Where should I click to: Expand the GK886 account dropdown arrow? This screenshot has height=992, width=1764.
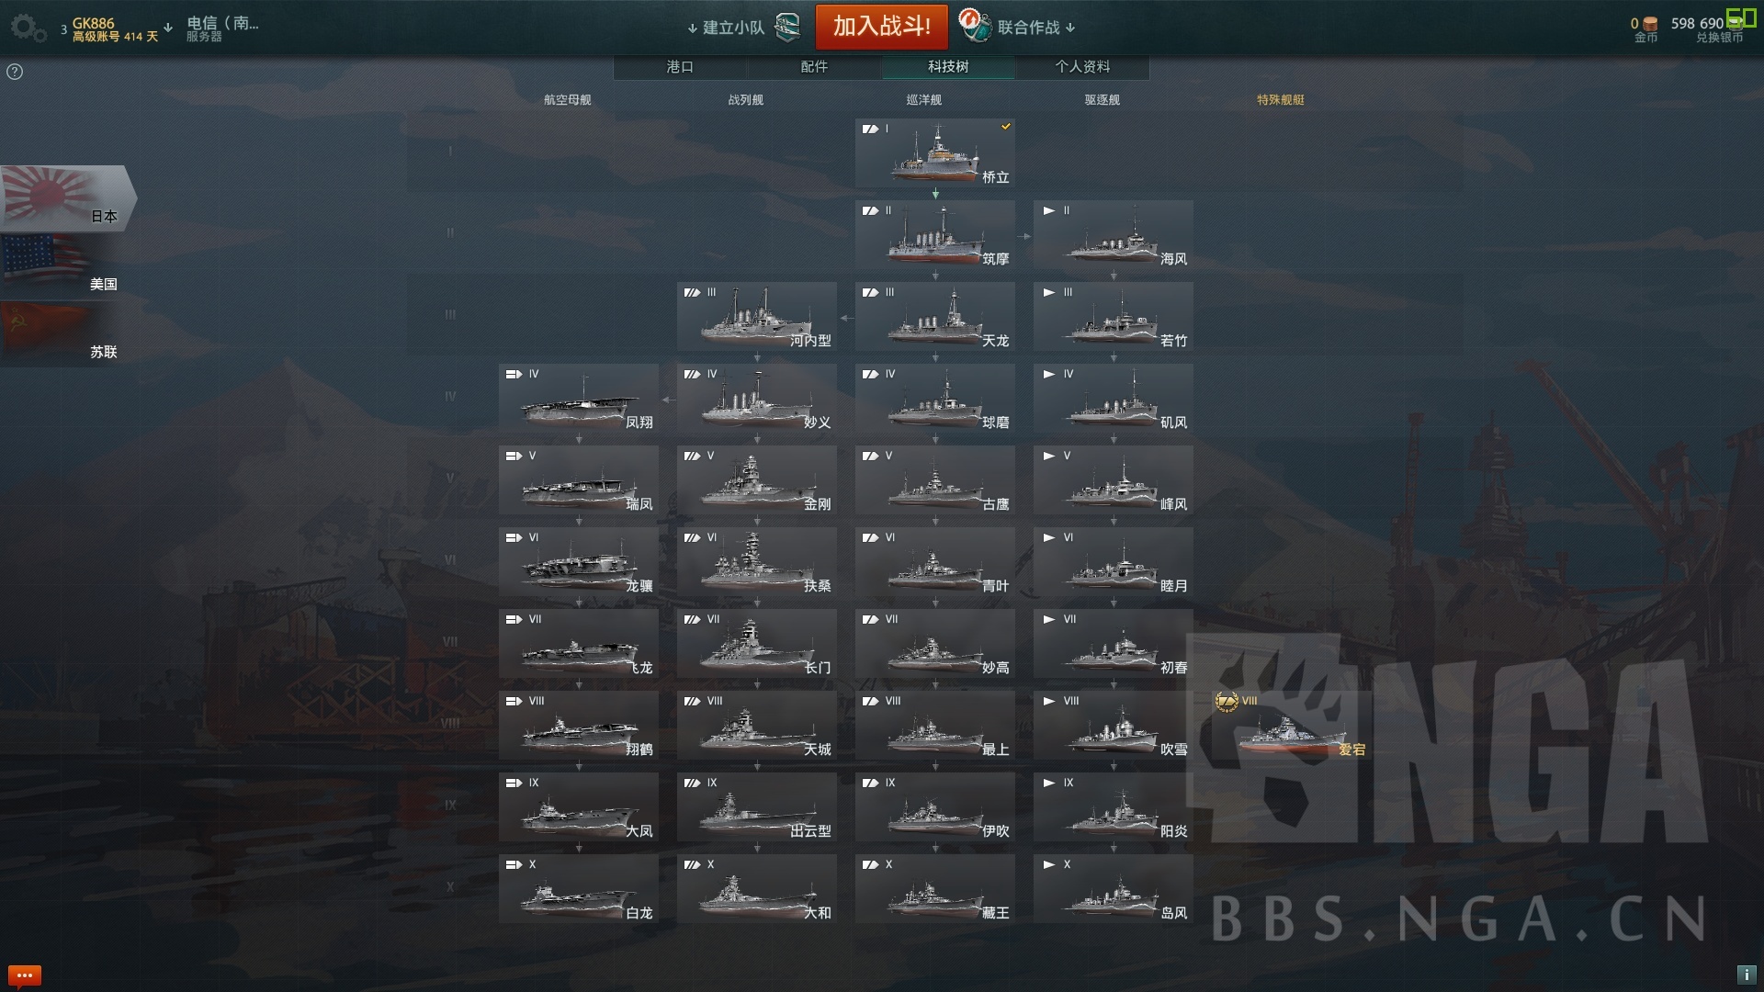[168, 28]
